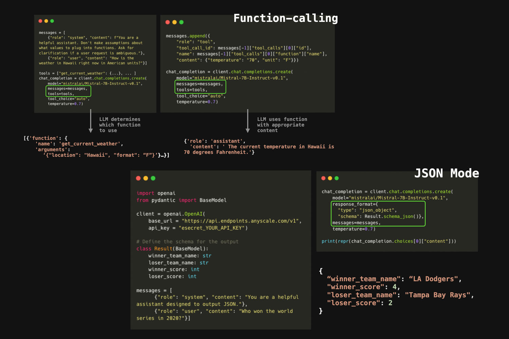Close the messages.append code window
Viewport: 509px width, 339px height.
click(168, 22)
